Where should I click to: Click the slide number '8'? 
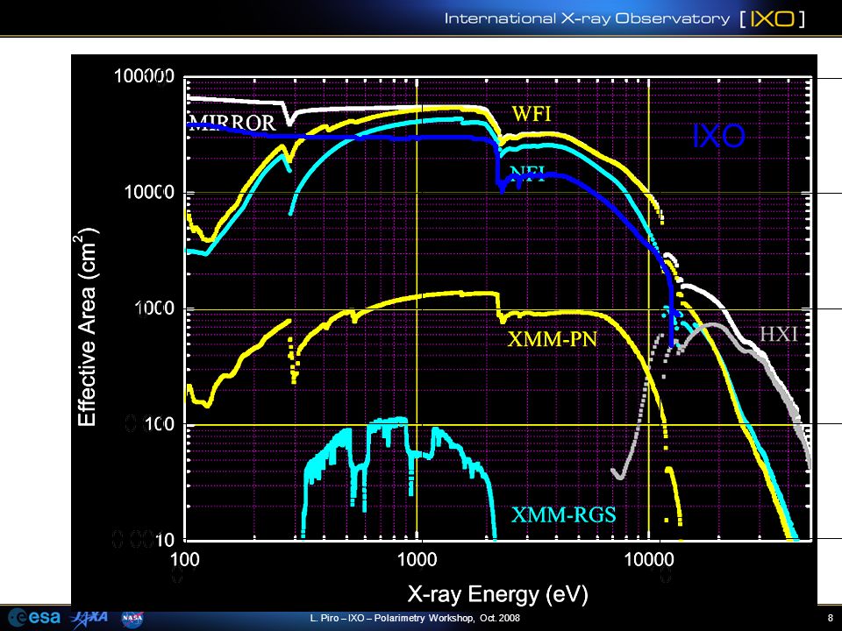831,618
